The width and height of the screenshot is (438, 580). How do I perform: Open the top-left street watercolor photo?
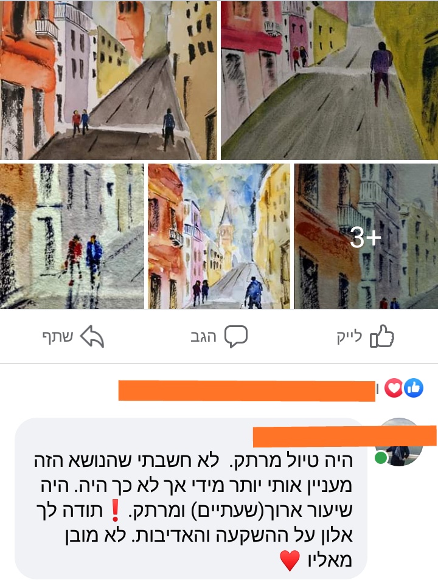[108, 80]
